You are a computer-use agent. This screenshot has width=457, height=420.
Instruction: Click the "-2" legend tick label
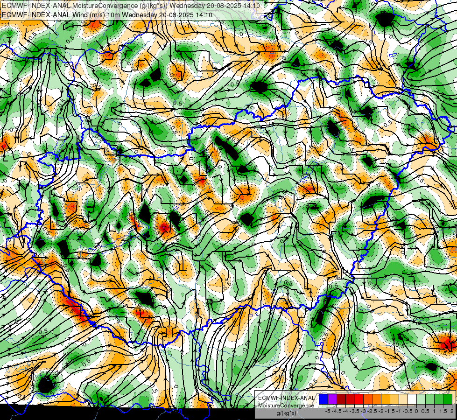tap(381, 411)
